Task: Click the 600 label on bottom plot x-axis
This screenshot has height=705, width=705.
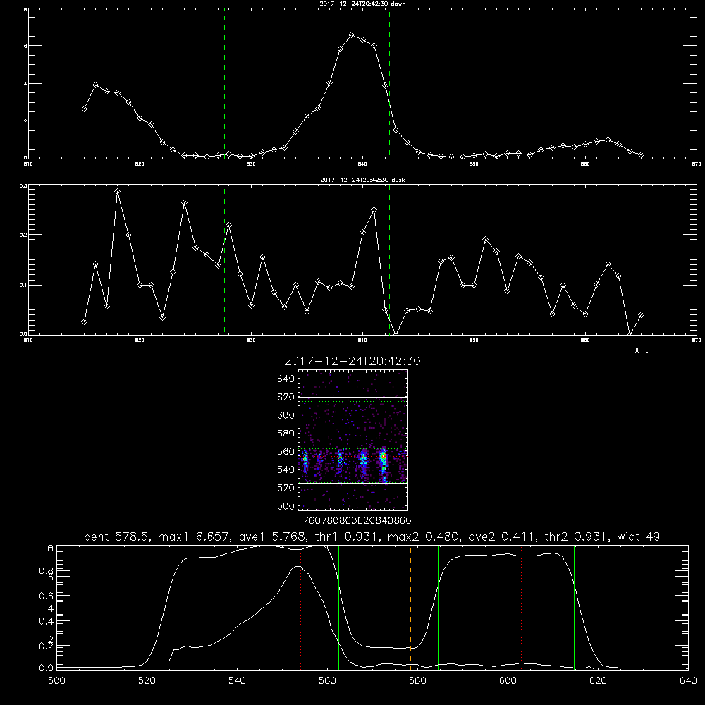Action: click(x=508, y=681)
